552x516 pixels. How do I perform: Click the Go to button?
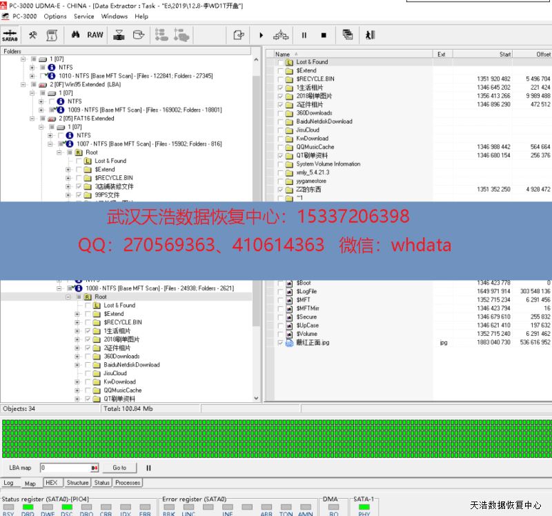click(119, 468)
